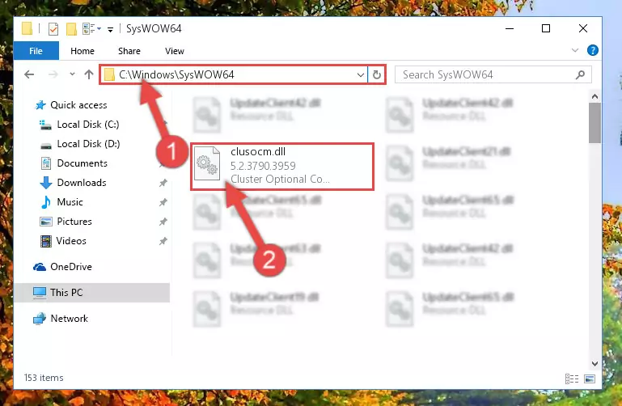Click the pin icon beside Downloads
The width and height of the screenshot is (622, 406).
163,183
